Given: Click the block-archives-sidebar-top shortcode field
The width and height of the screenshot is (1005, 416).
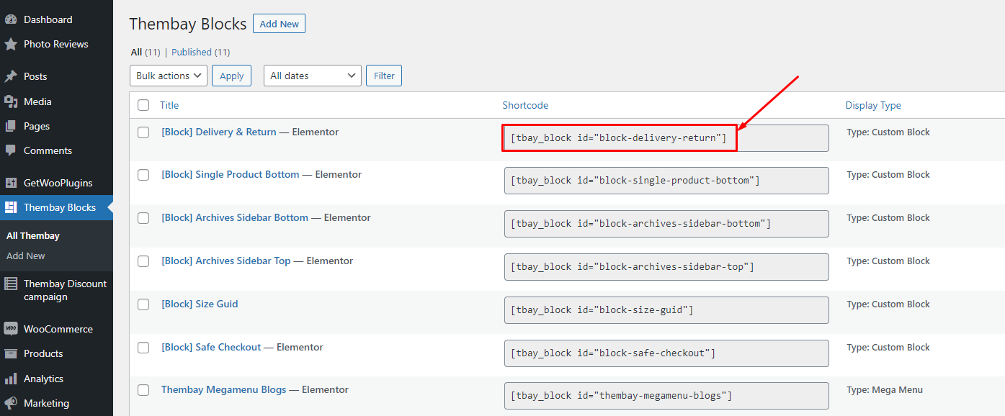Looking at the screenshot, I should 666,267.
